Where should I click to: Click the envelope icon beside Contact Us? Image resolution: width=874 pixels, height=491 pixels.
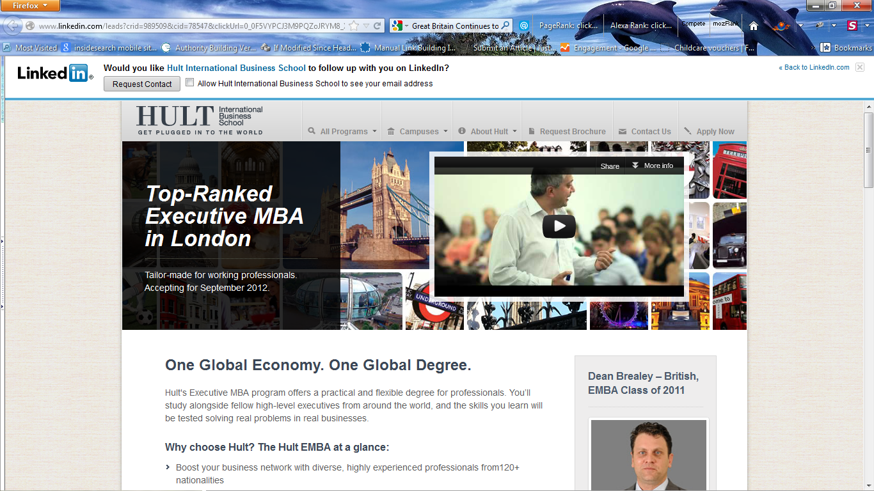point(623,131)
